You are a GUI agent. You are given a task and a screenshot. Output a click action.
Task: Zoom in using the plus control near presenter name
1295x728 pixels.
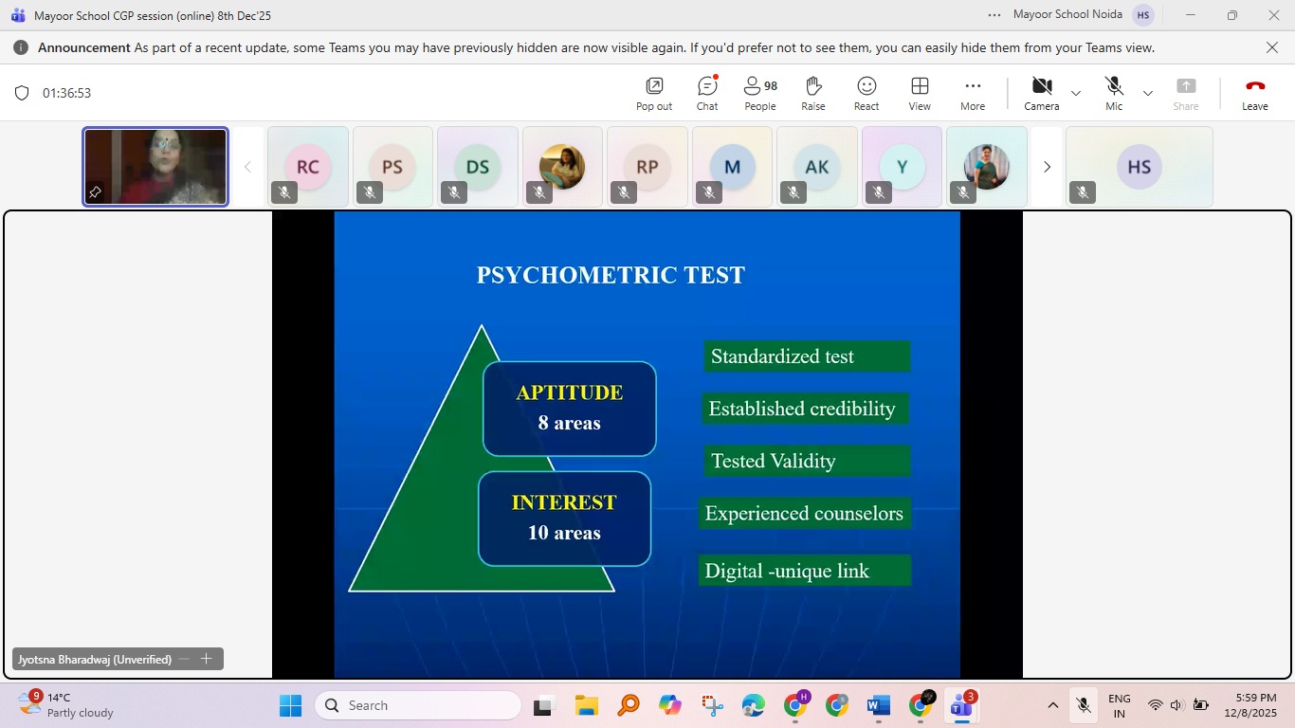pos(206,658)
